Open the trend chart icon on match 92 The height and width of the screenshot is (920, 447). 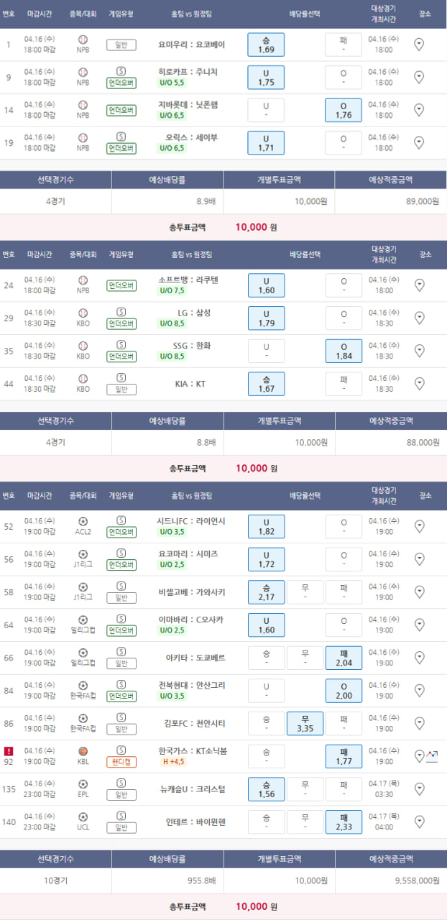click(x=432, y=755)
